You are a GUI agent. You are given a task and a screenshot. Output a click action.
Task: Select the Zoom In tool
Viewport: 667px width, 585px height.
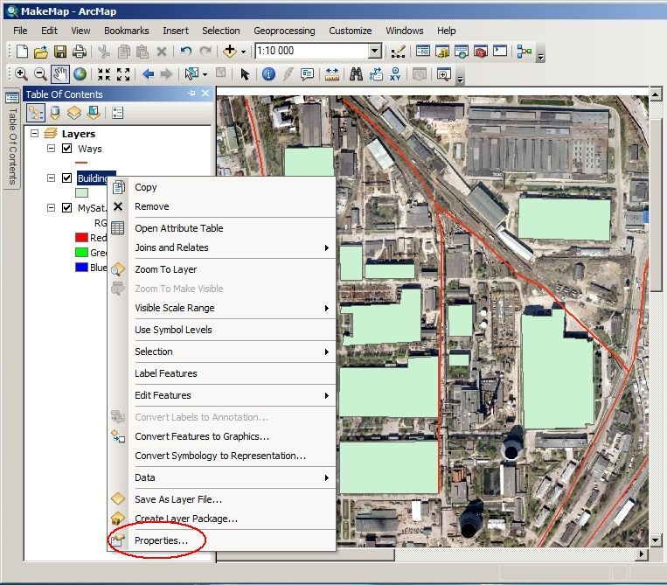click(x=21, y=74)
